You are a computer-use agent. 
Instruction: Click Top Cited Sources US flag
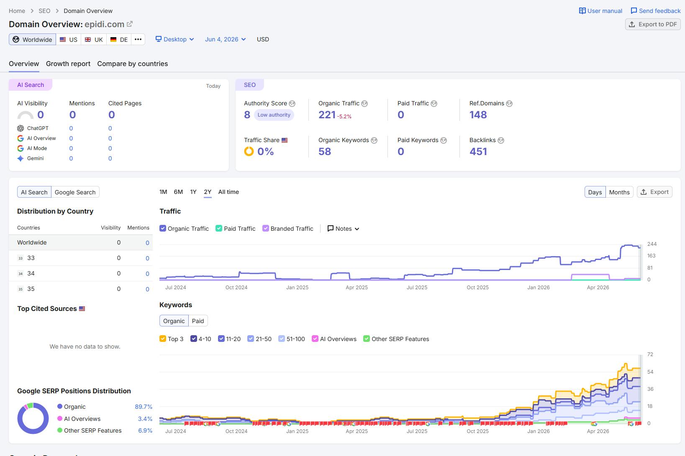82,309
